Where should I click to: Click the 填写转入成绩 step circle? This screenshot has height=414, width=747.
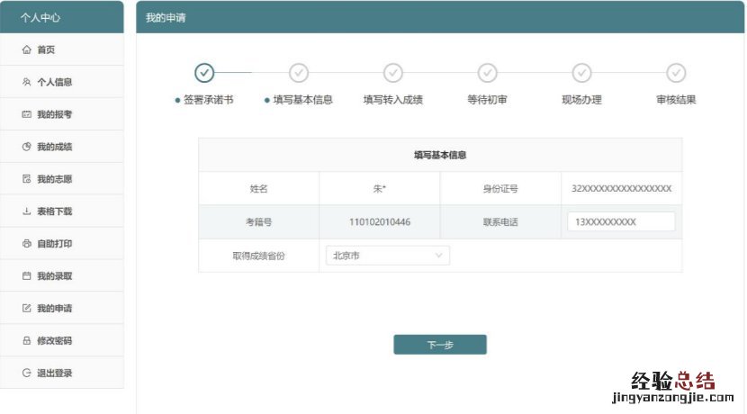[x=393, y=73]
